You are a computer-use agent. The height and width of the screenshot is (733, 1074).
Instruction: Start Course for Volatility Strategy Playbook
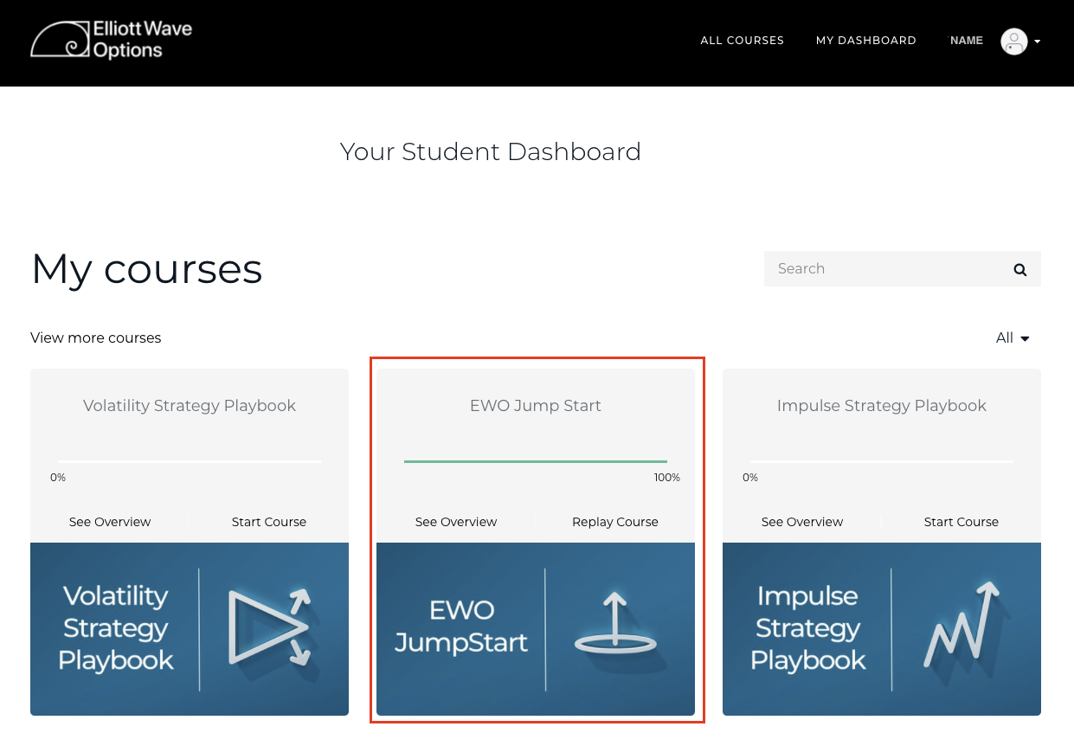(269, 522)
